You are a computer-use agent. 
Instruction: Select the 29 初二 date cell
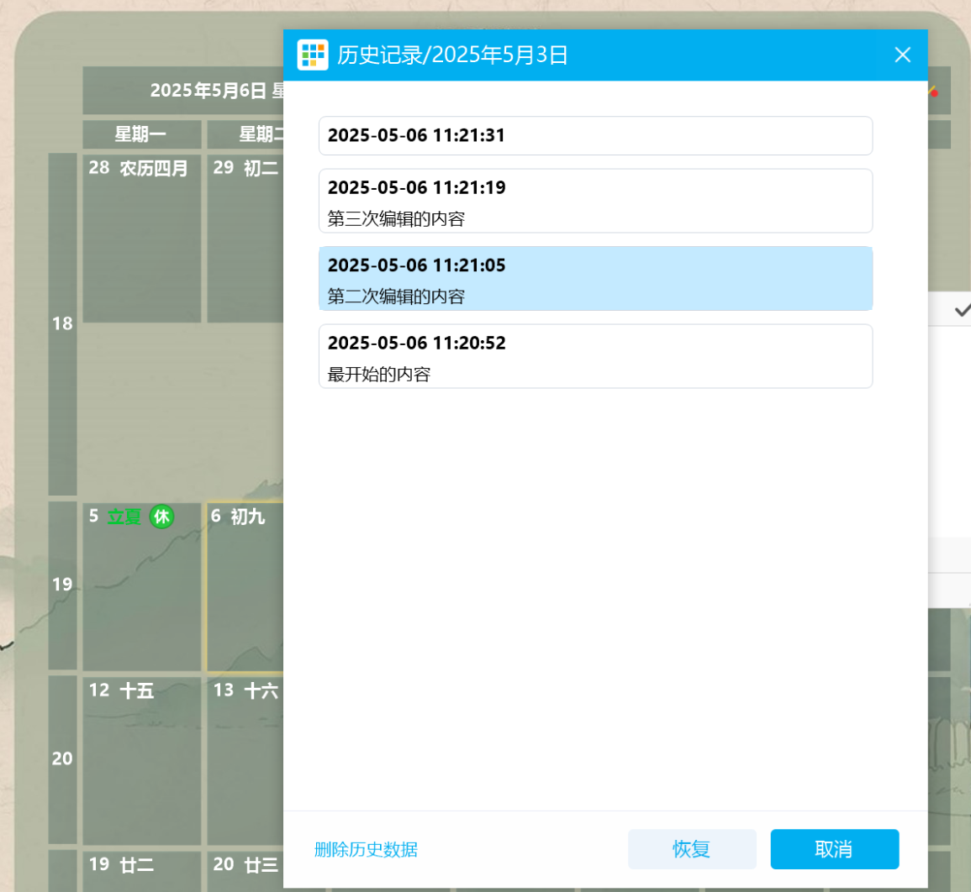coord(245,244)
